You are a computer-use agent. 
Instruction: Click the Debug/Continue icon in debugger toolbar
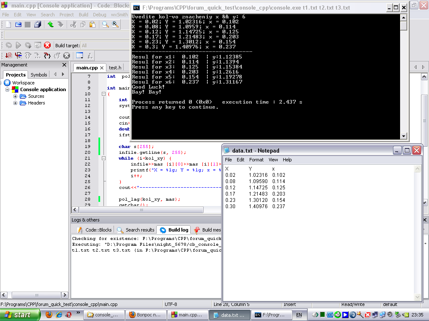(x=8, y=56)
